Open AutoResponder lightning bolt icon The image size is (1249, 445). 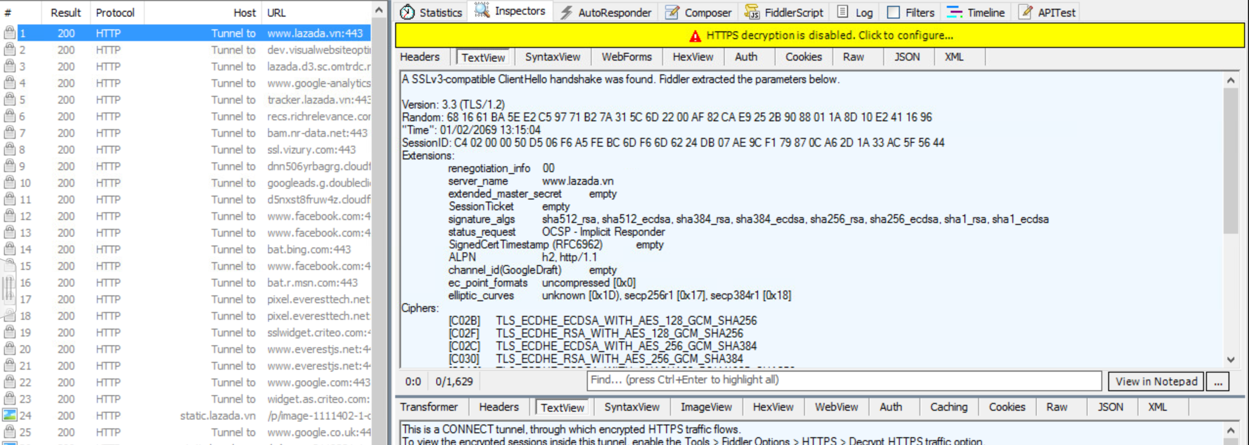coord(566,12)
